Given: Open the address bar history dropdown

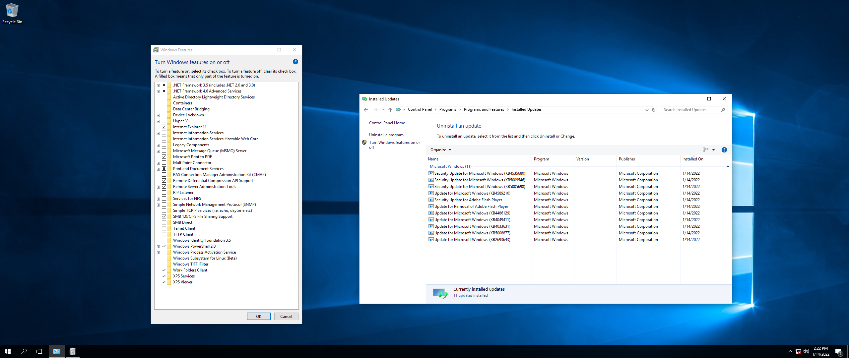Looking at the screenshot, I should pyautogui.click(x=646, y=110).
